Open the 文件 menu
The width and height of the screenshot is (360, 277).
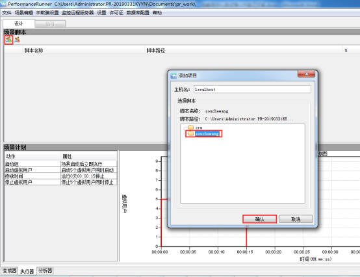pyautogui.click(x=6, y=13)
